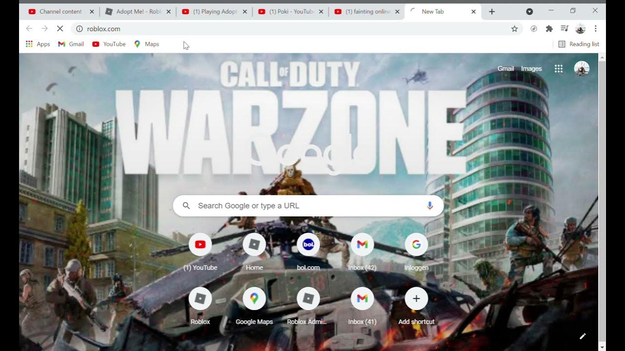625x351 pixels.
Task: Open the bol.com shortcut tile
Action: 308,245
